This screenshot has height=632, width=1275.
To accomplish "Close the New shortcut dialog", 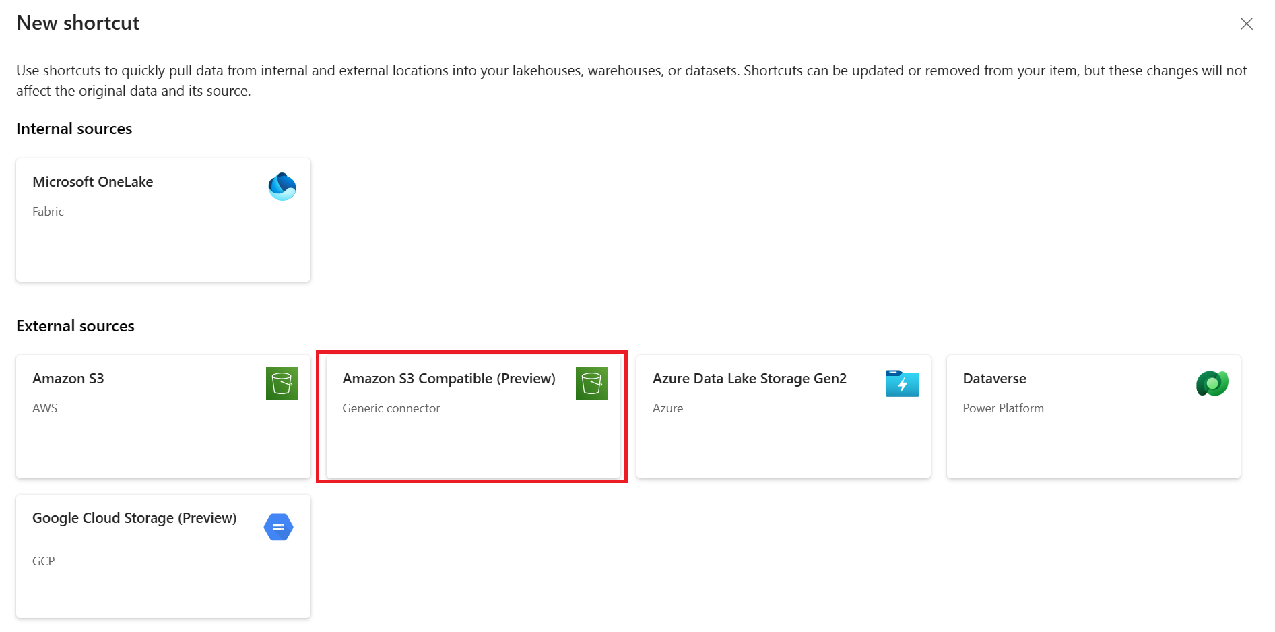I will point(1246,24).
